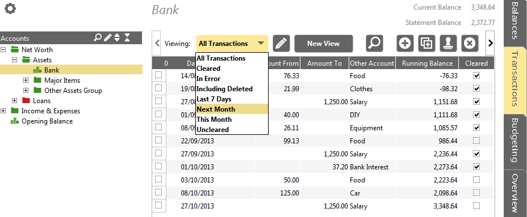Screen dimensions: 527x217
Task: Switch to the Budgeting side tab
Action: point(515,140)
